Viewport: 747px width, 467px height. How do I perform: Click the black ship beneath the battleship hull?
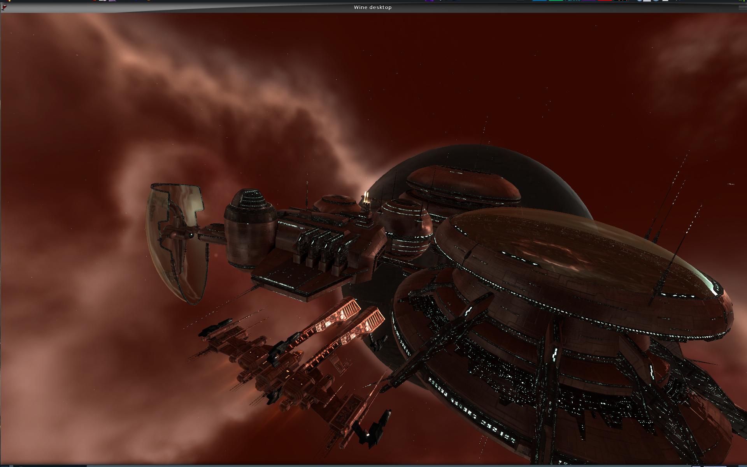[x=272, y=397]
